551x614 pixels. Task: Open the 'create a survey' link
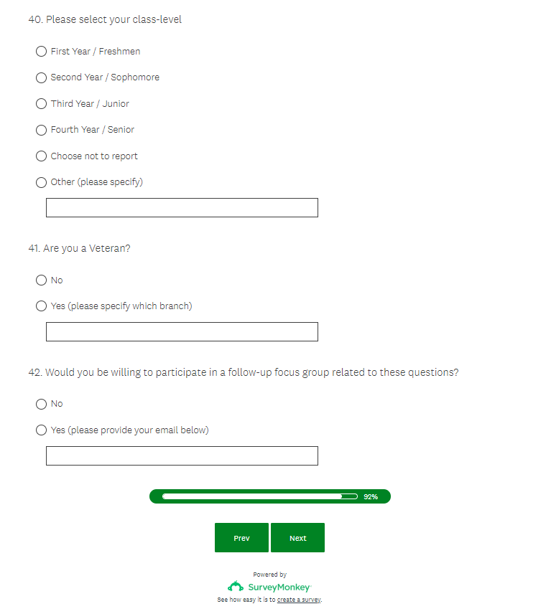(299, 600)
